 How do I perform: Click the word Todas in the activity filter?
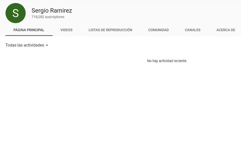point(11,45)
